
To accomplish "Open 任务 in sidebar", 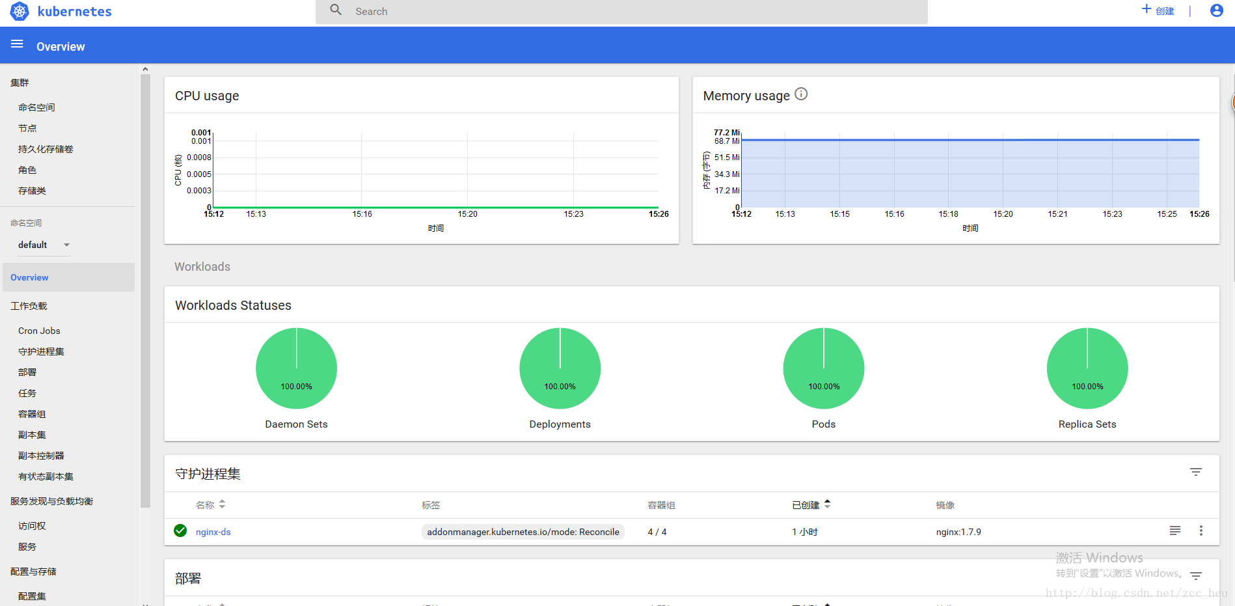I will click(27, 393).
